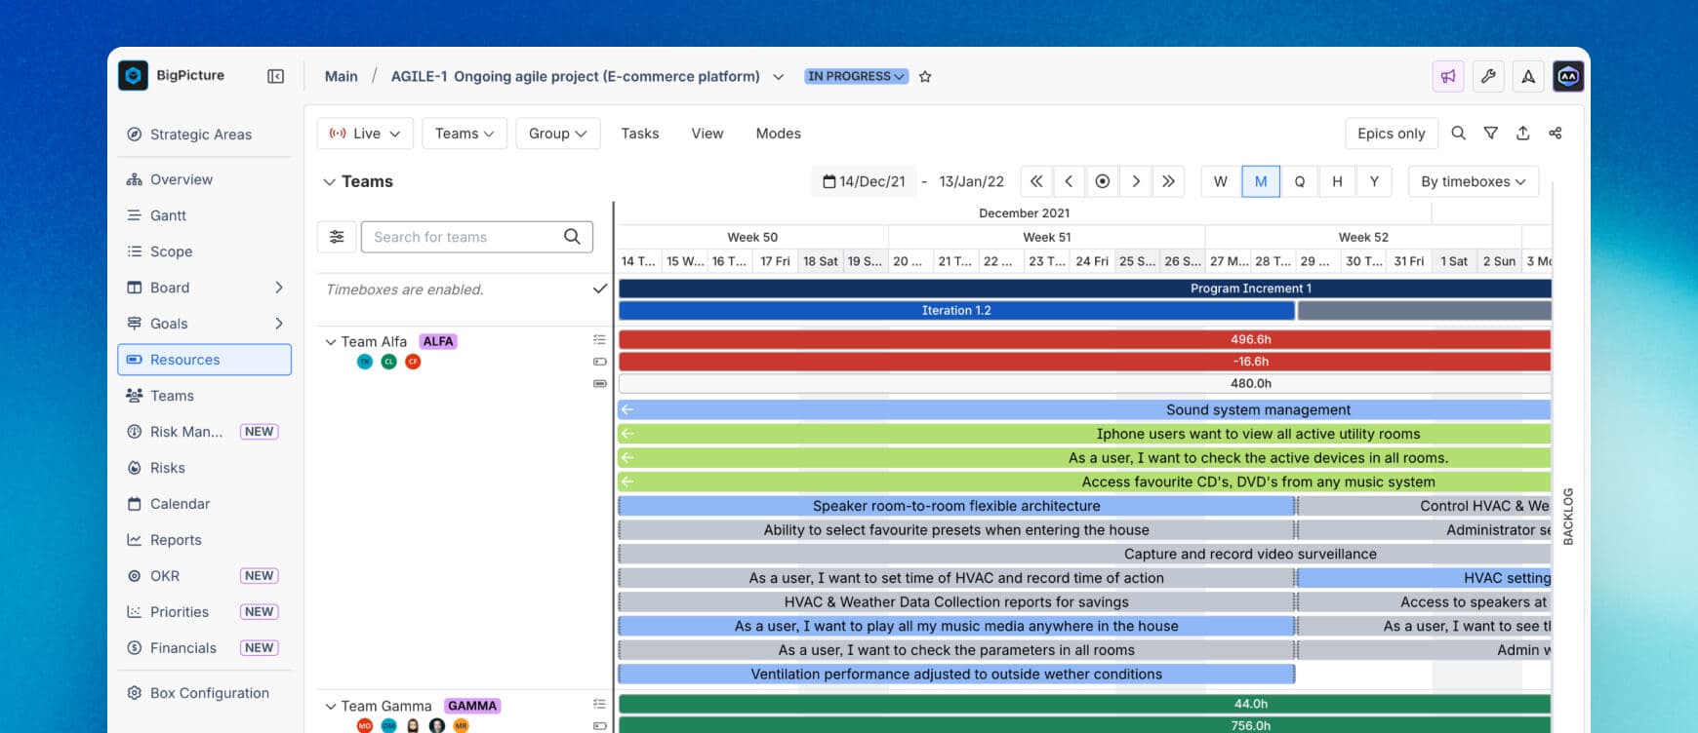Open the BACKLOG side panel

tap(1568, 517)
